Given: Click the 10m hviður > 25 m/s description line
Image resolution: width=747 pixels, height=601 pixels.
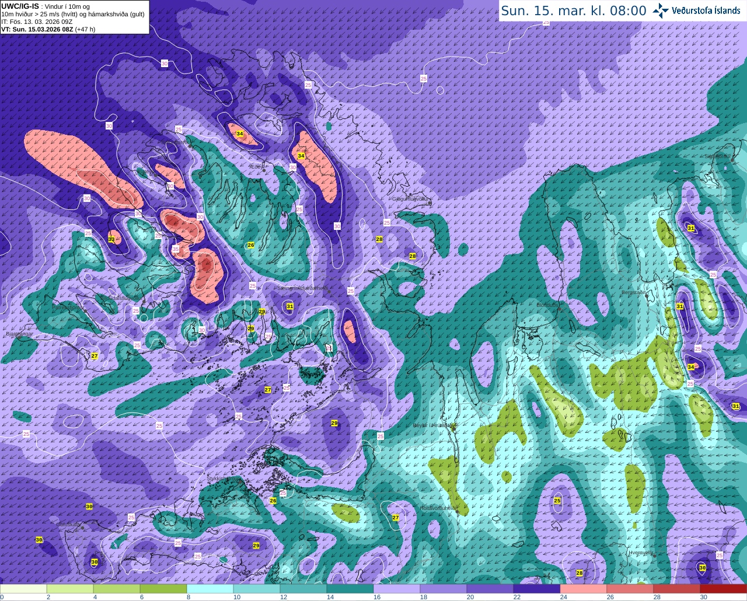Looking at the screenshot, I should 73,14.
